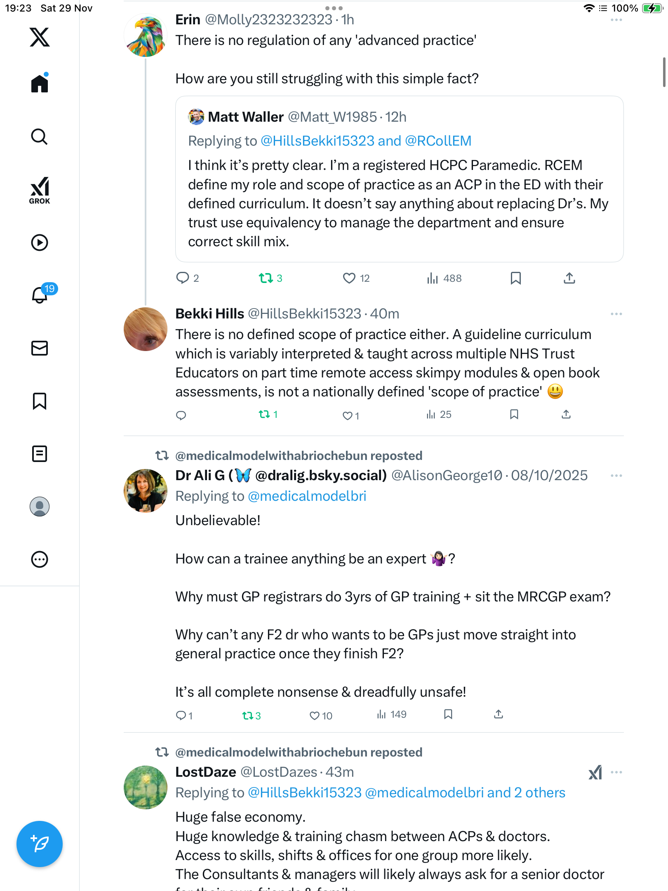Bookmark Dr Ali G's post
Image resolution: width=668 pixels, height=891 pixels.
pos(448,714)
